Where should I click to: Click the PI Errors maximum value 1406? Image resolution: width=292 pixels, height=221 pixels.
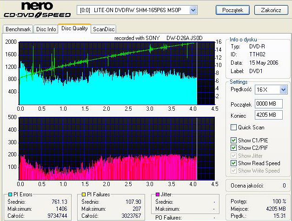click(61, 209)
